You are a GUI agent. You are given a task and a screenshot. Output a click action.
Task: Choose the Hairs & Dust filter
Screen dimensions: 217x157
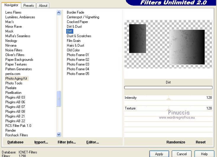coord(76,45)
